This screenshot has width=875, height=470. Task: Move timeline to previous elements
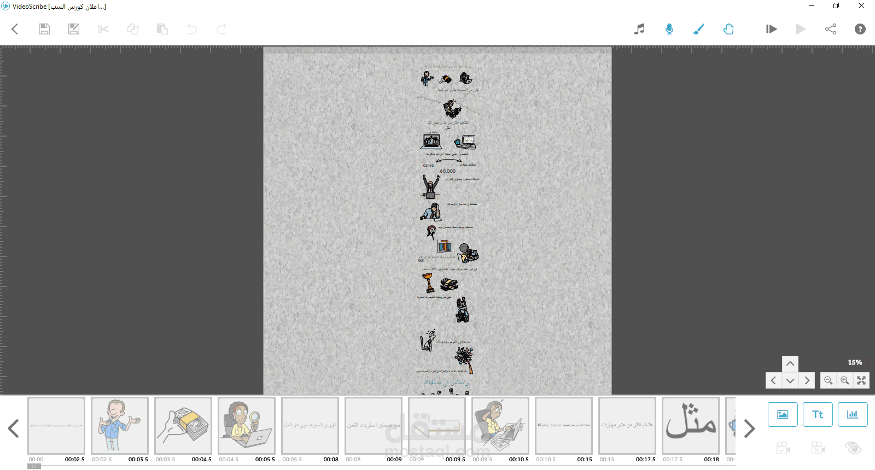click(14, 428)
